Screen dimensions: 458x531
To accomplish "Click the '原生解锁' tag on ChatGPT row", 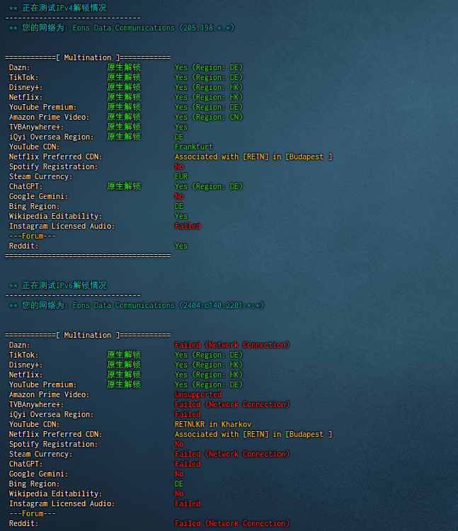I will 124,187.
